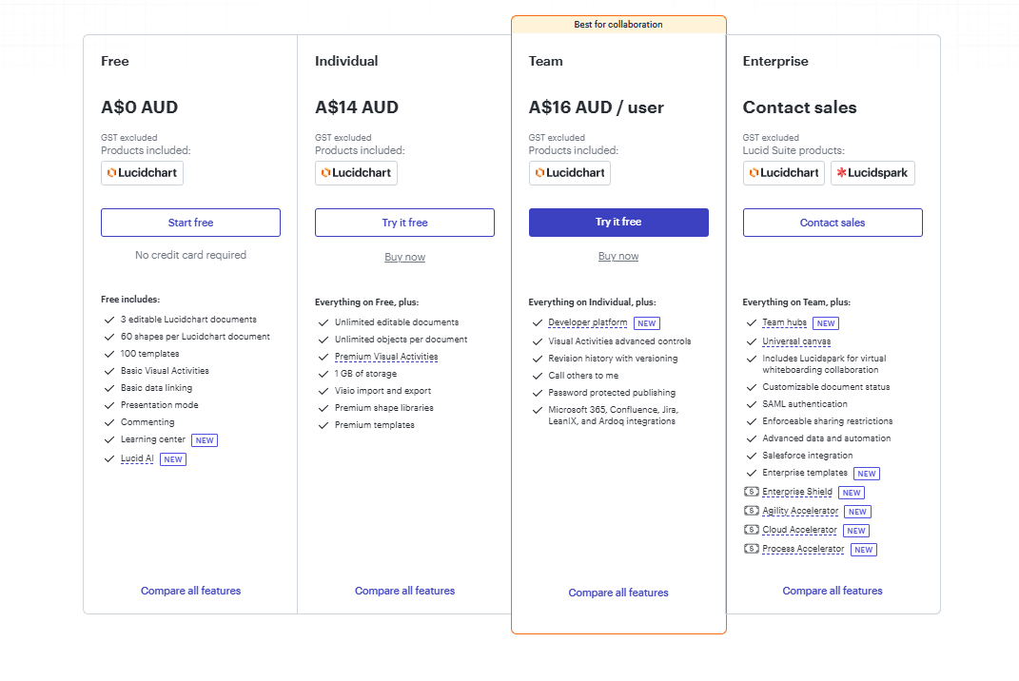This screenshot has height=681, width=1019.
Task: Click NEW badge next to Lucid AI
Action: point(173,459)
